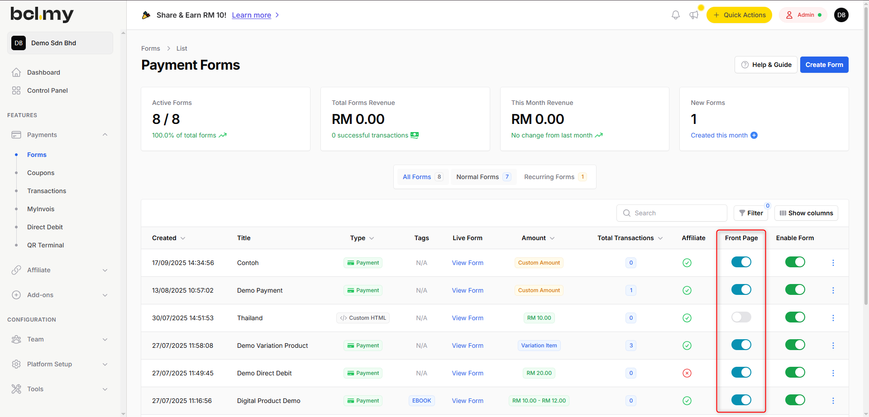Click the affiliate check icon on the Thailand row
869x417 pixels.
tap(687, 318)
